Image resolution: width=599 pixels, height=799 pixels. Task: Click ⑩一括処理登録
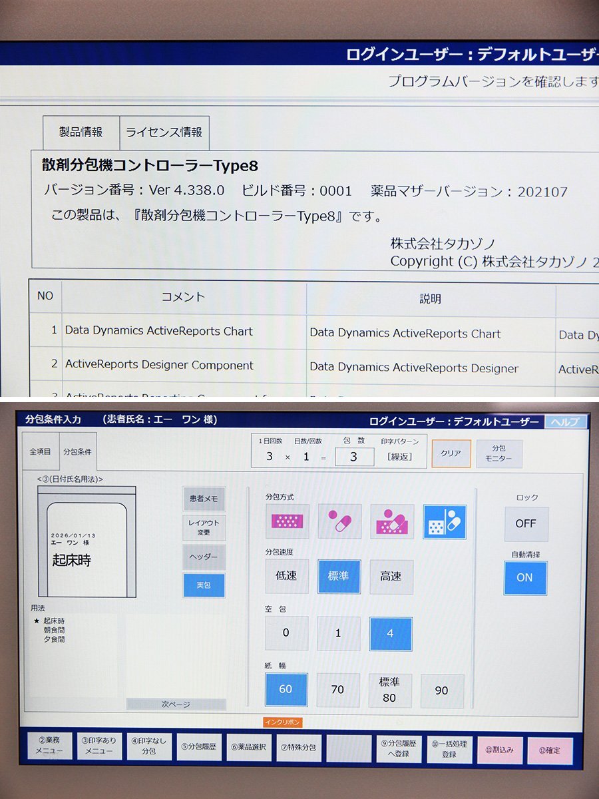449,750
